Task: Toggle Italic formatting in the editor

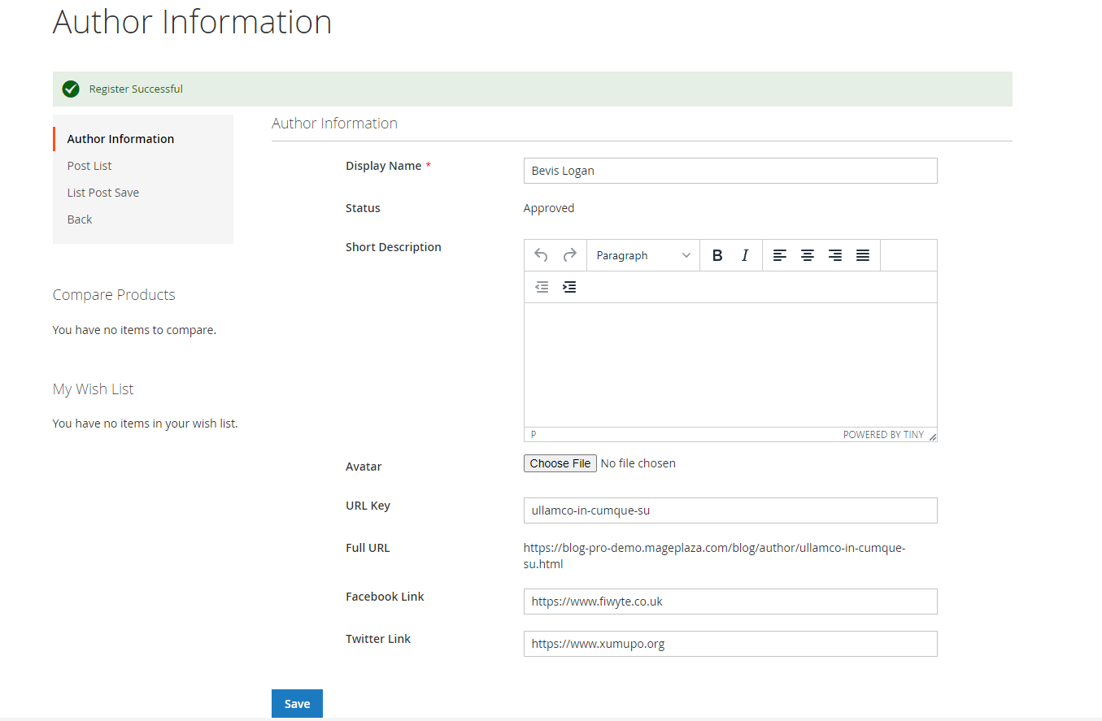Action: 744,255
